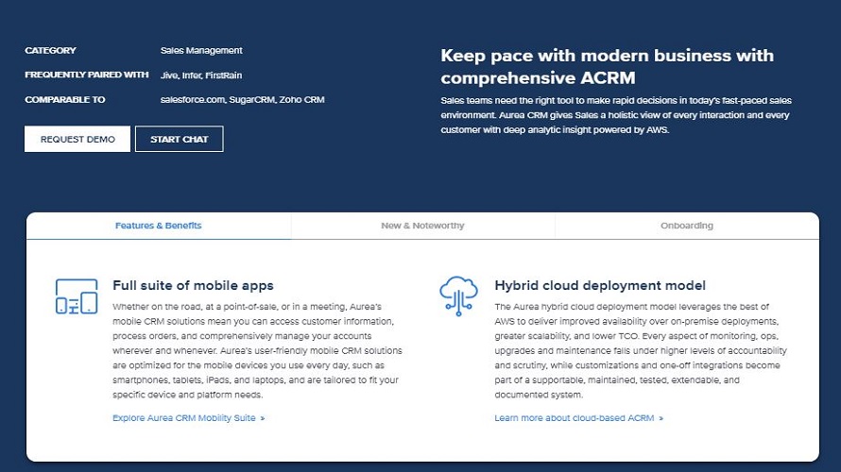Viewport: 841px width, 472px height.
Task: Click the REQUEST DEMO button
Action: click(x=77, y=139)
